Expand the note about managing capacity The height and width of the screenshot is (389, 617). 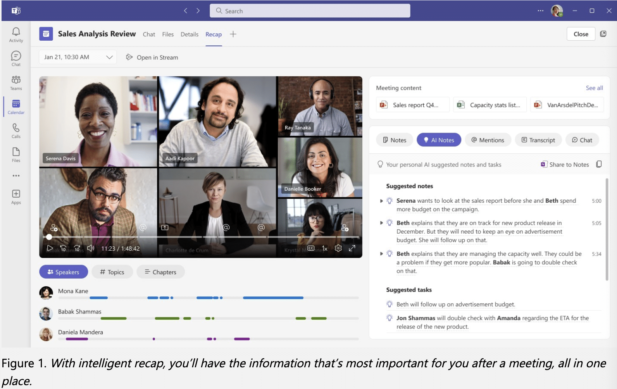pyautogui.click(x=381, y=254)
